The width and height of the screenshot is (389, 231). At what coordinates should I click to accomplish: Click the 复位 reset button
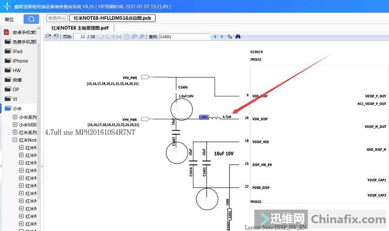[x=9, y=19]
